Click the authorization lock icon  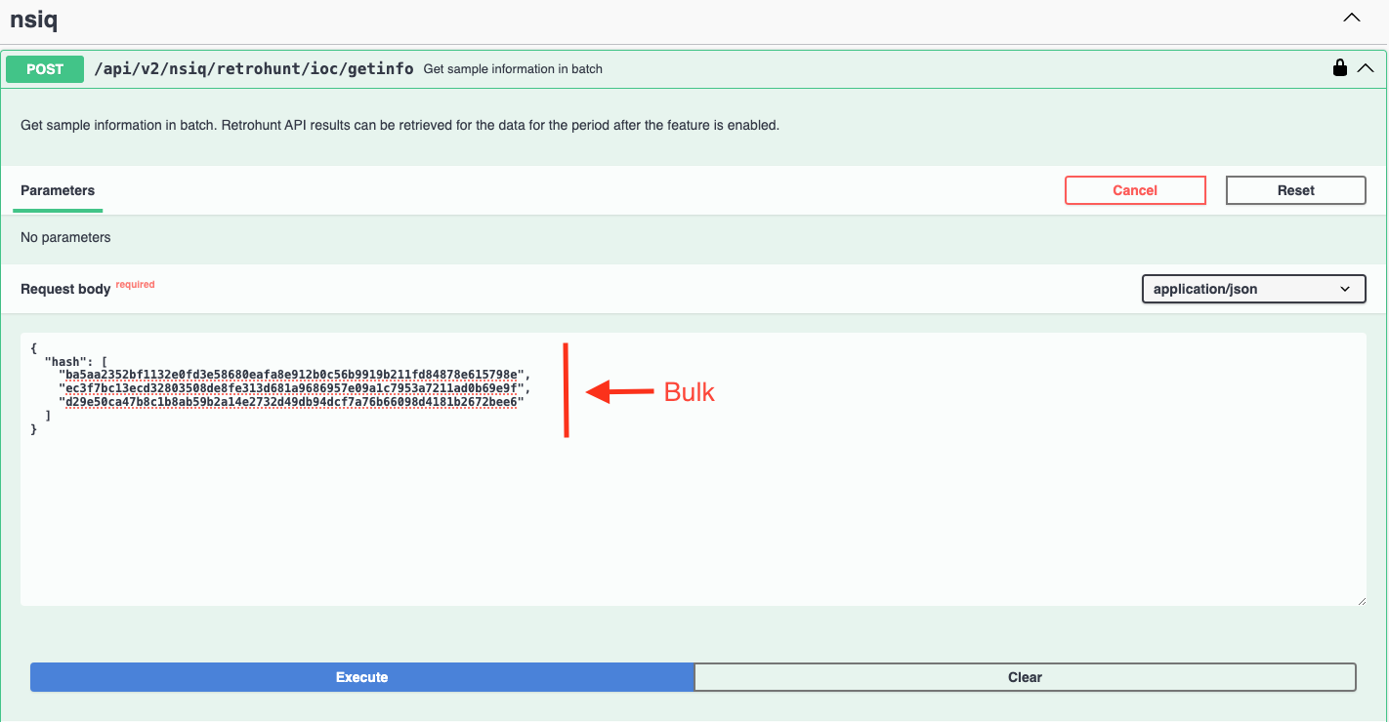point(1340,68)
